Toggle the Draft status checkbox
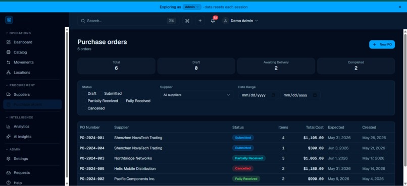 click(84, 94)
